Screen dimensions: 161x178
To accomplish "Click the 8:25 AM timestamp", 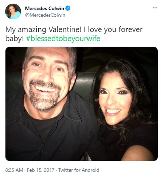I will pyautogui.click(x=14, y=170).
